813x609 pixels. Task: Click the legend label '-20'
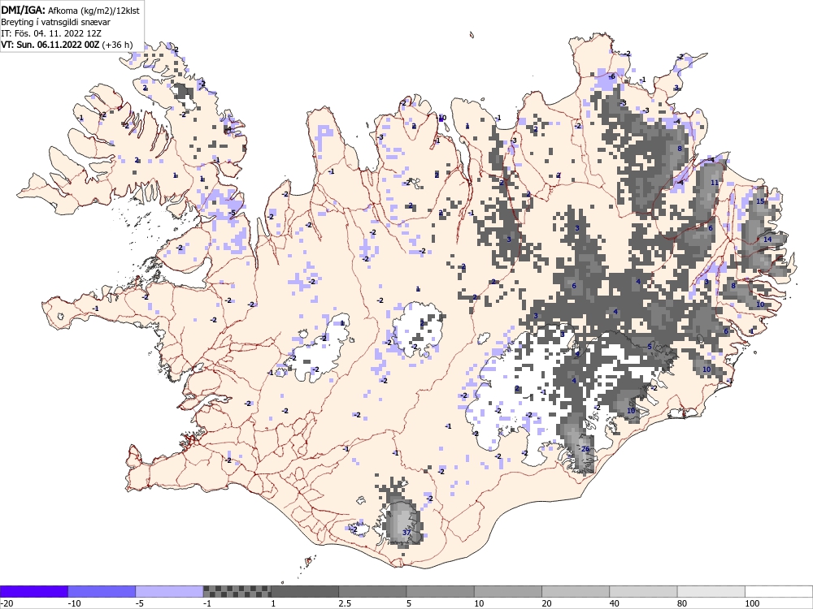tap(7, 603)
